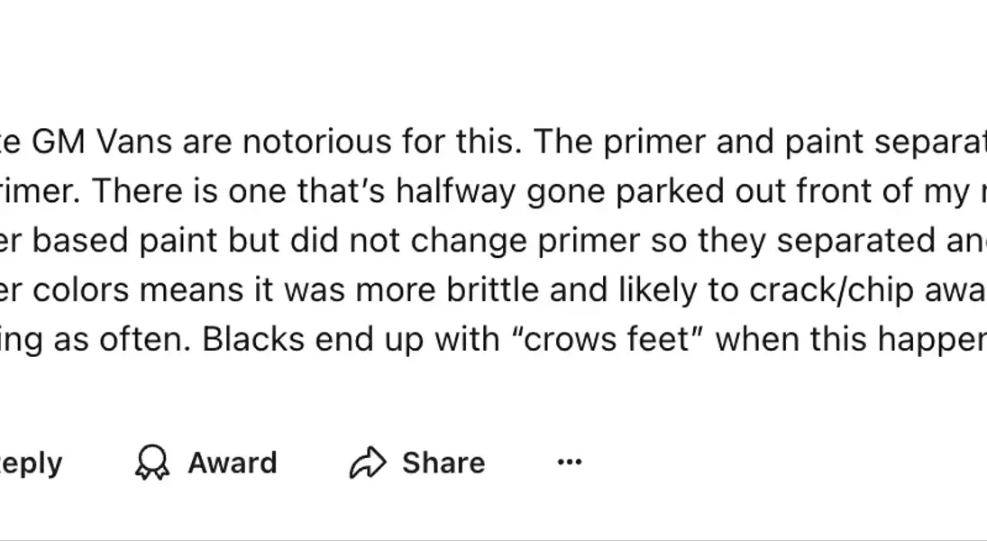987x541 pixels.
Task: Click the line about based paint primer
Action: pos(494,241)
